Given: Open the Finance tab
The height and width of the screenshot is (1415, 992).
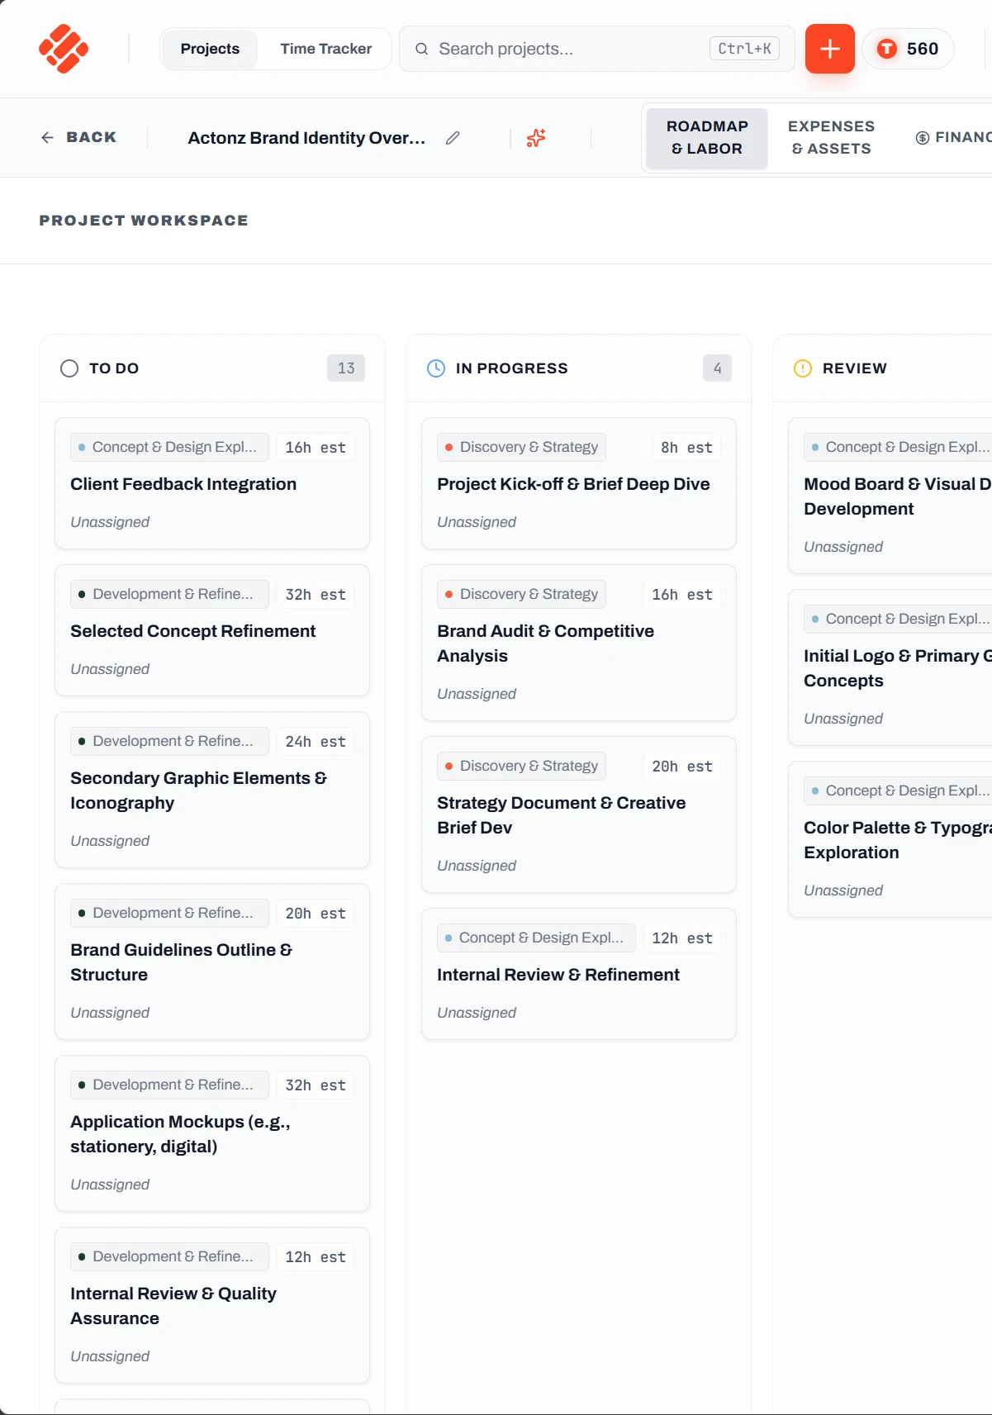Looking at the screenshot, I should pos(952,138).
